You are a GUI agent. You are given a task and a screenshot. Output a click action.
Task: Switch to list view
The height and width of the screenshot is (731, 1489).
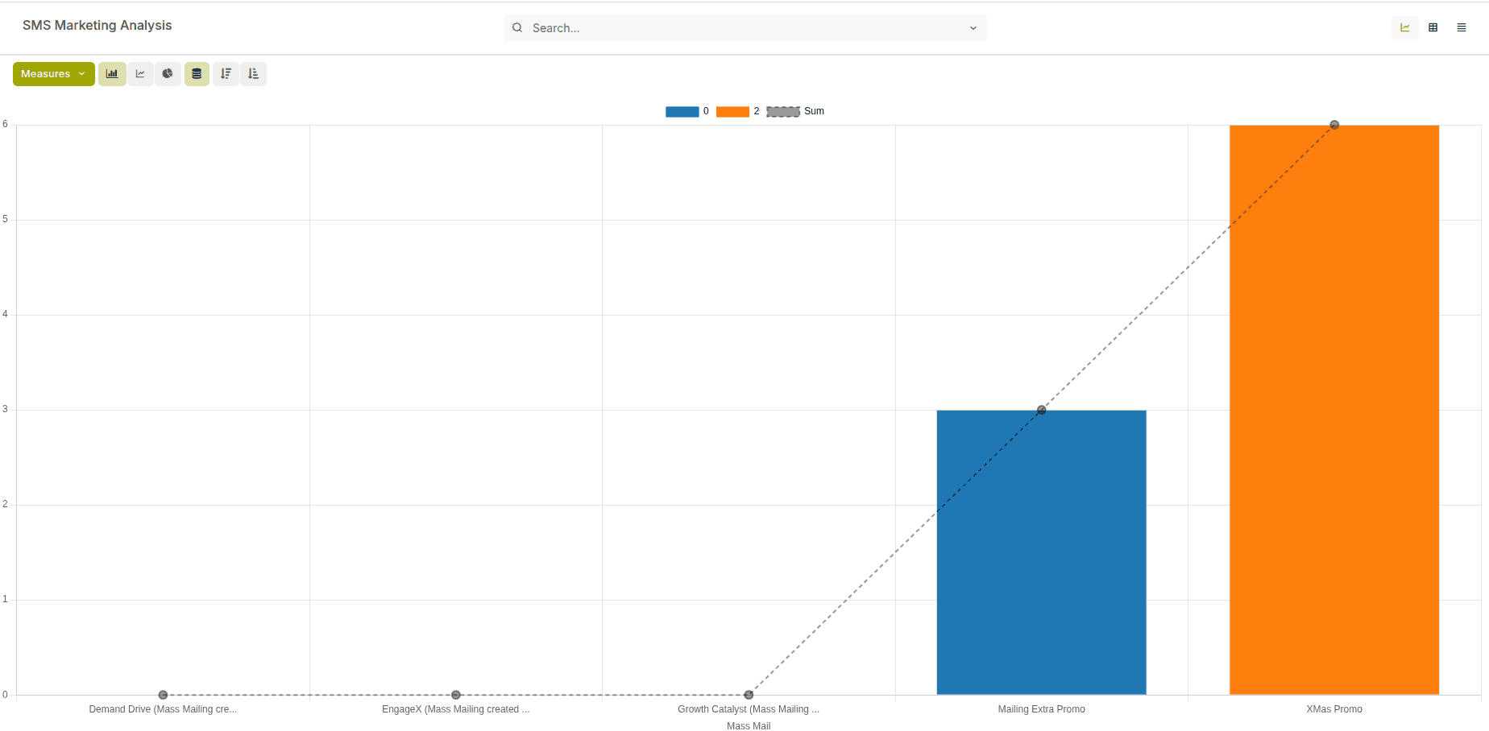(x=1461, y=28)
